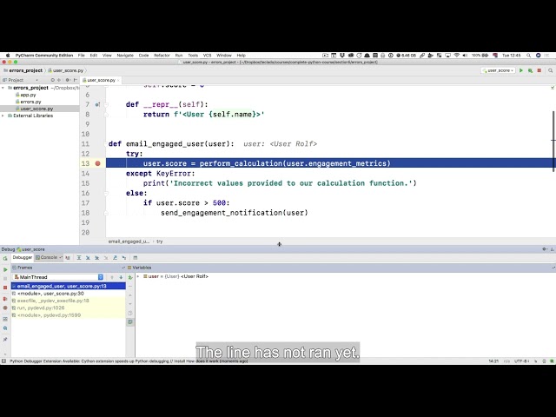Rerun the debug session in Debug panel
This screenshot has width=556, height=417.
5,258
